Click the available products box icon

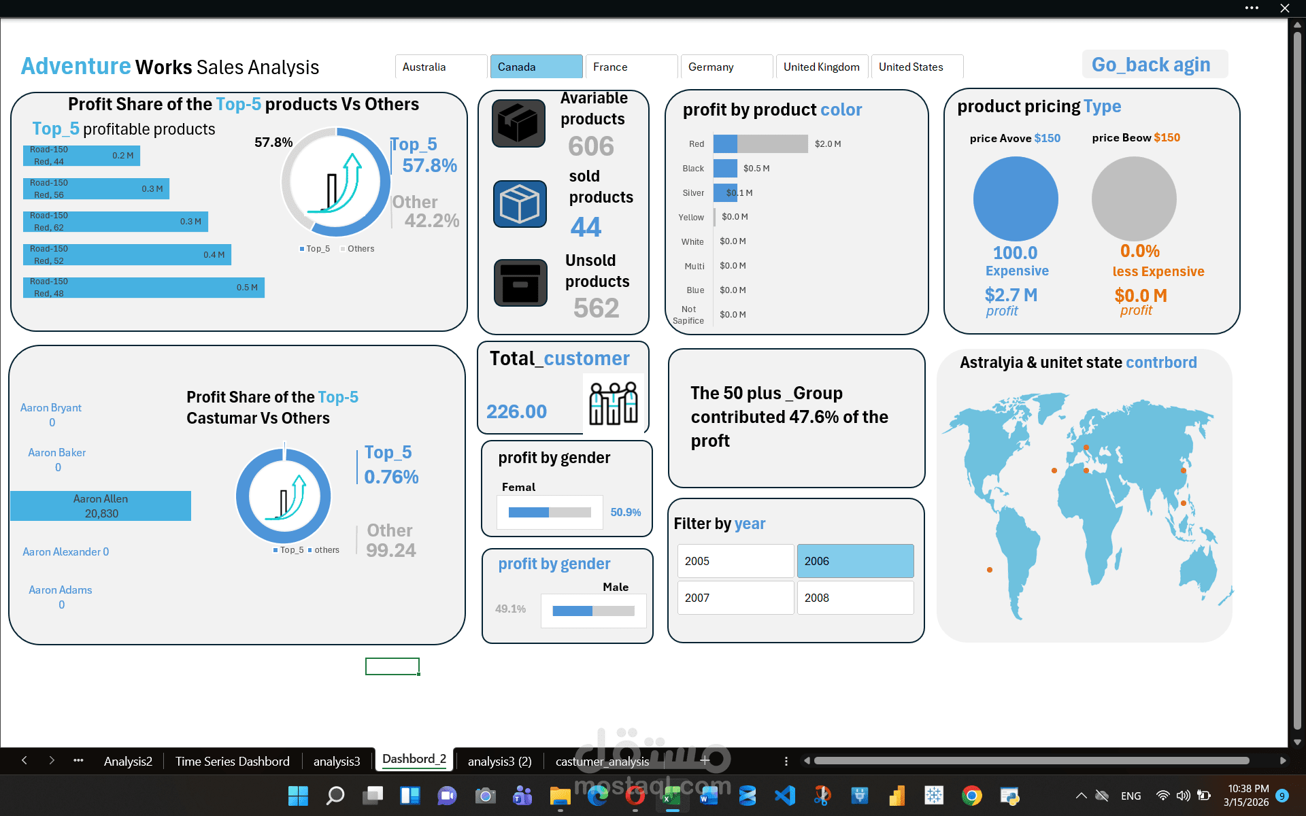(x=518, y=124)
